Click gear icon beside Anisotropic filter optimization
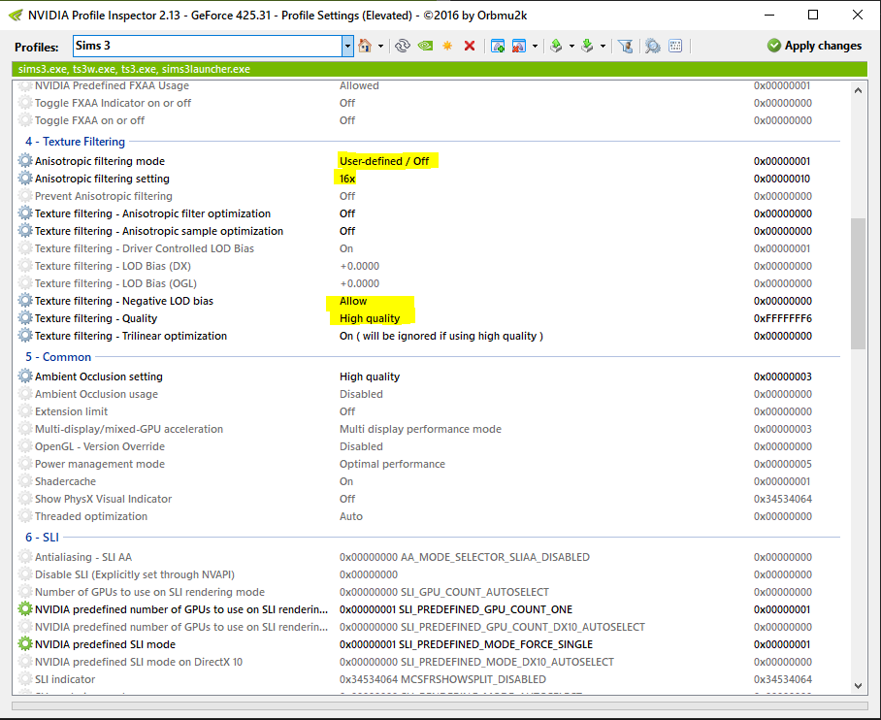 coord(25,213)
